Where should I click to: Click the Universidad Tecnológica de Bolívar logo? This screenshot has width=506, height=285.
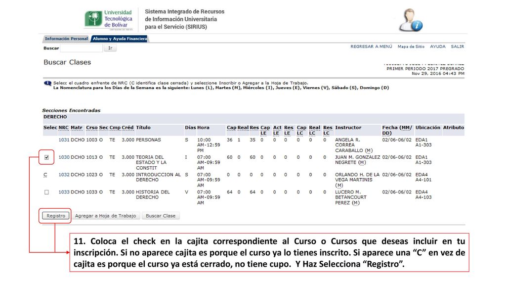pyautogui.click(x=109, y=19)
